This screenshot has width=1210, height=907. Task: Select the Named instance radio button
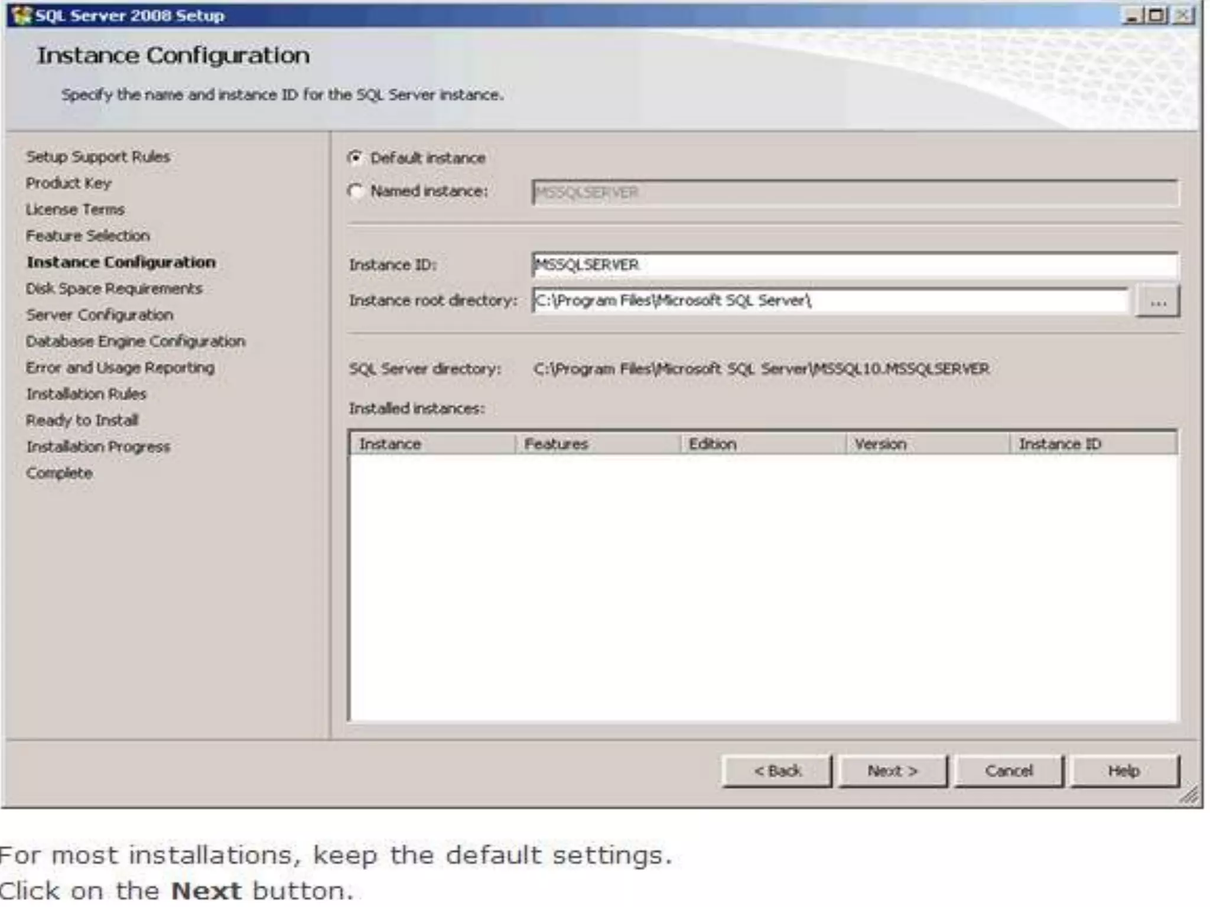coord(355,191)
